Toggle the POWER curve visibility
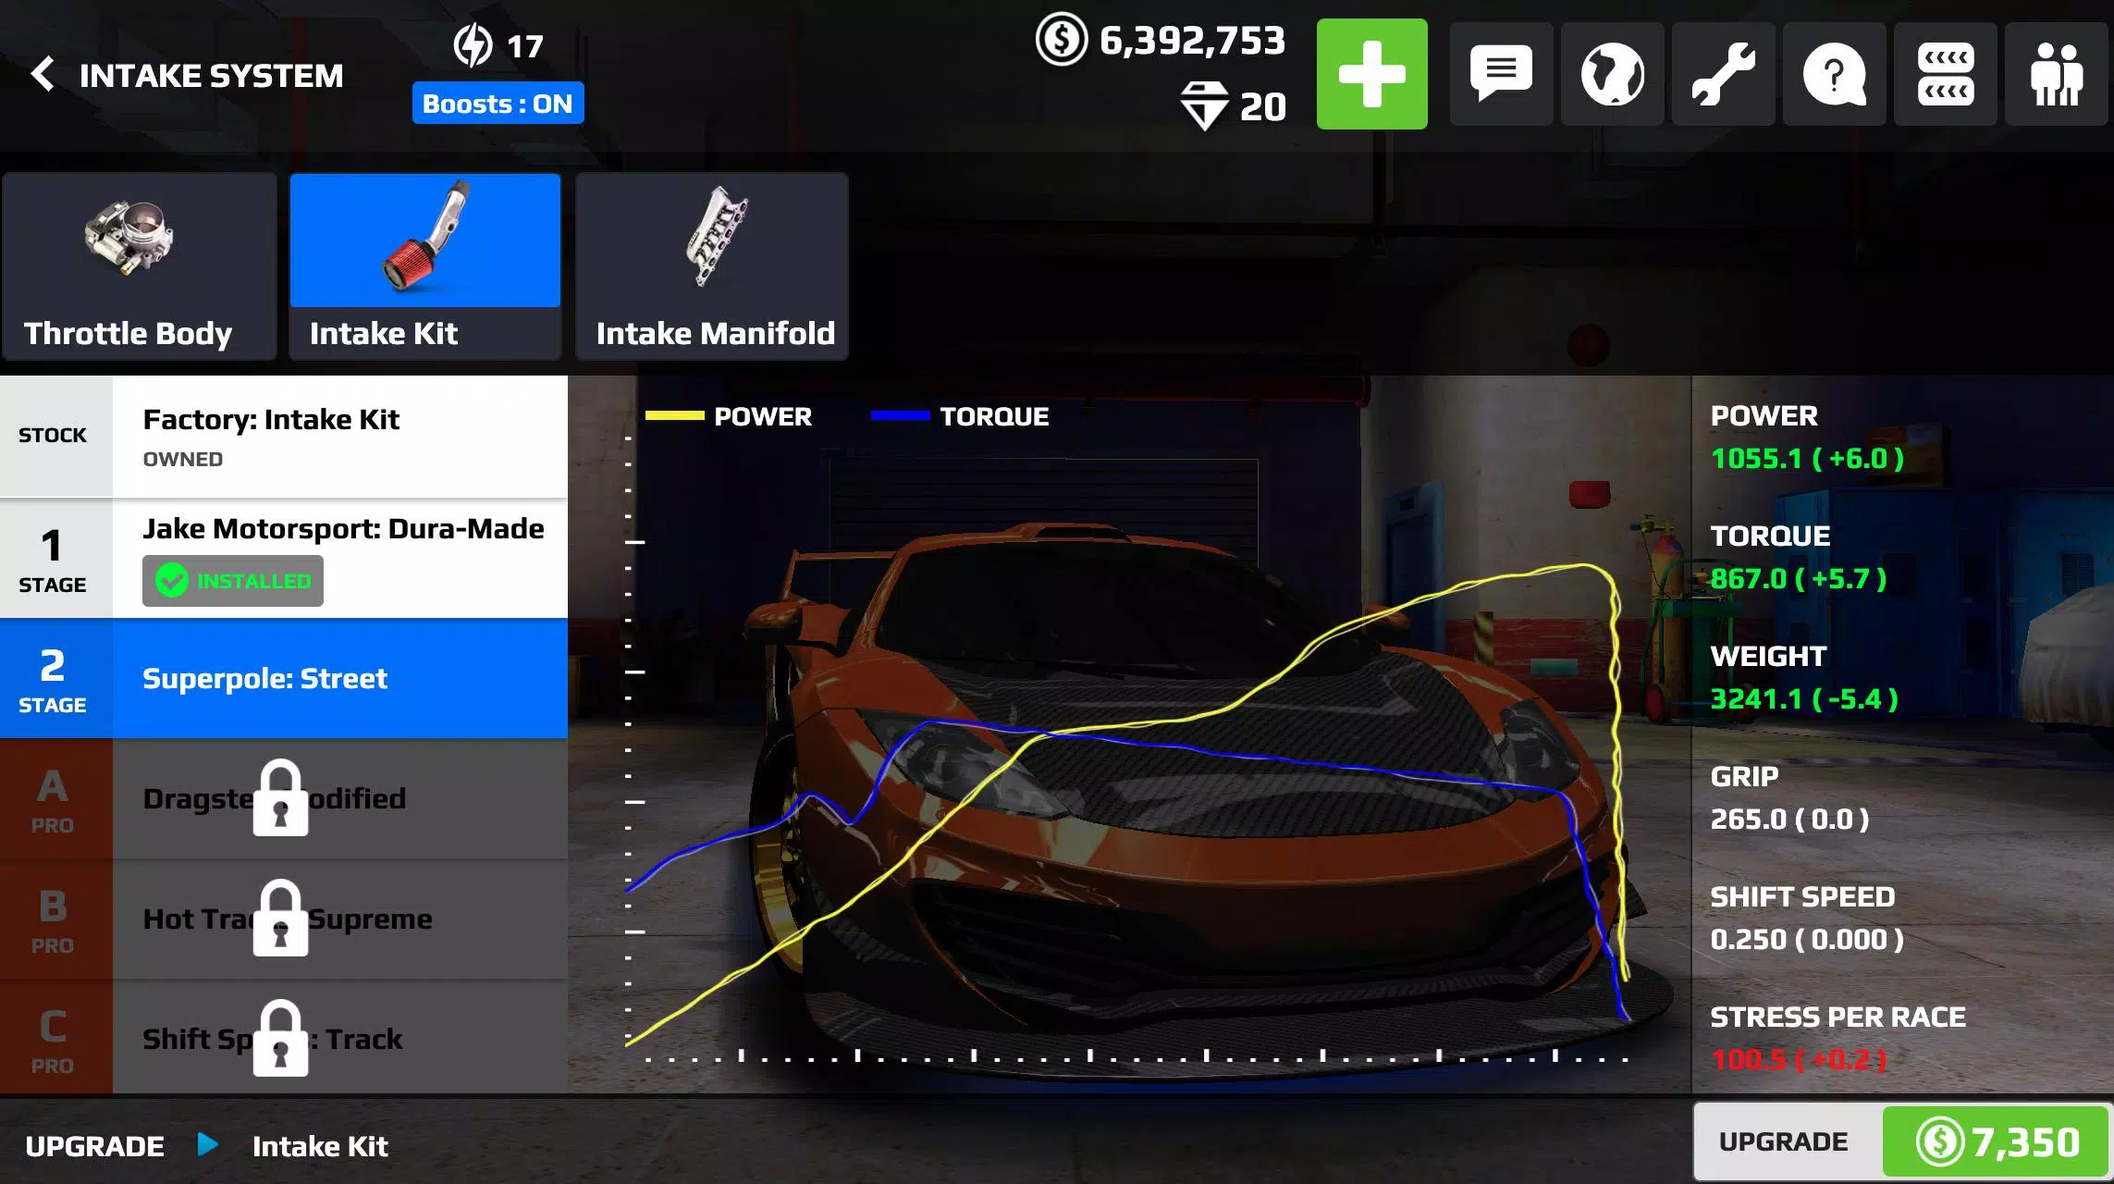 [726, 417]
